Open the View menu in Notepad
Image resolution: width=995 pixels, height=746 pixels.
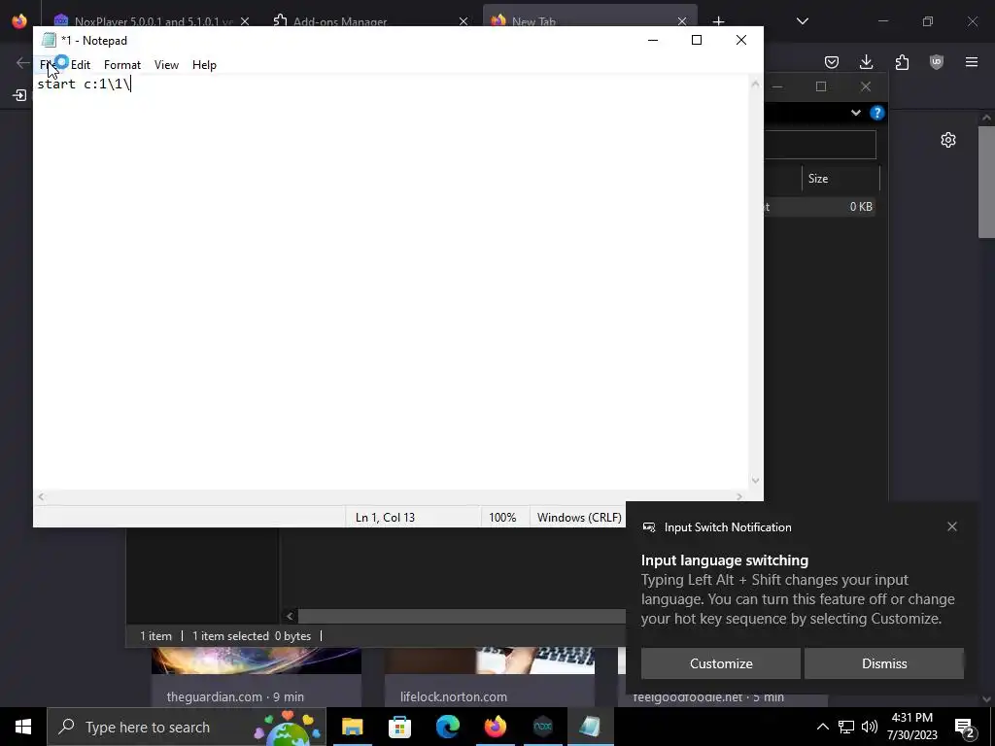166,65
